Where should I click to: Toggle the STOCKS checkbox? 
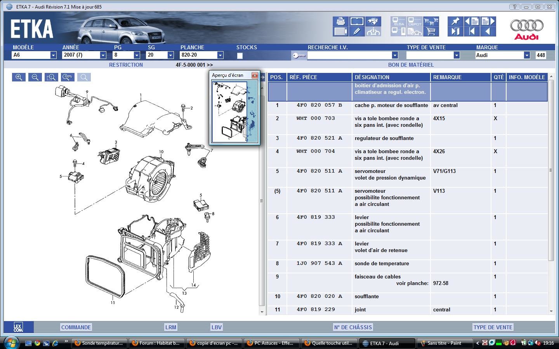240,55
